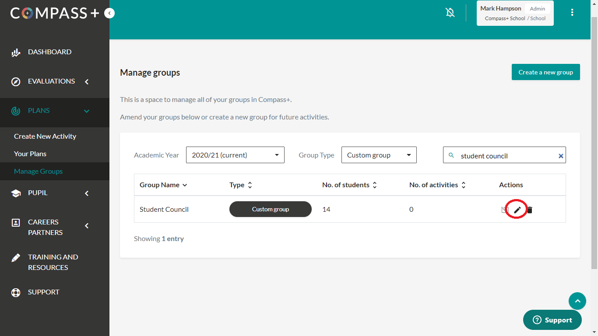The height and width of the screenshot is (336, 598).
Task: Open the Academic Year dropdown
Action: click(x=235, y=155)
